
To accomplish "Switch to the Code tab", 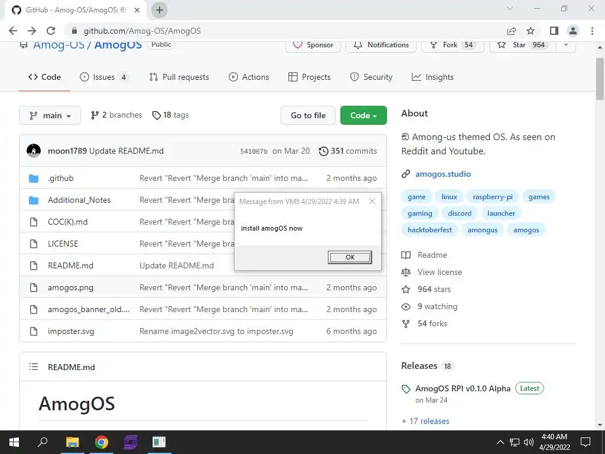I will coord(44,77).
